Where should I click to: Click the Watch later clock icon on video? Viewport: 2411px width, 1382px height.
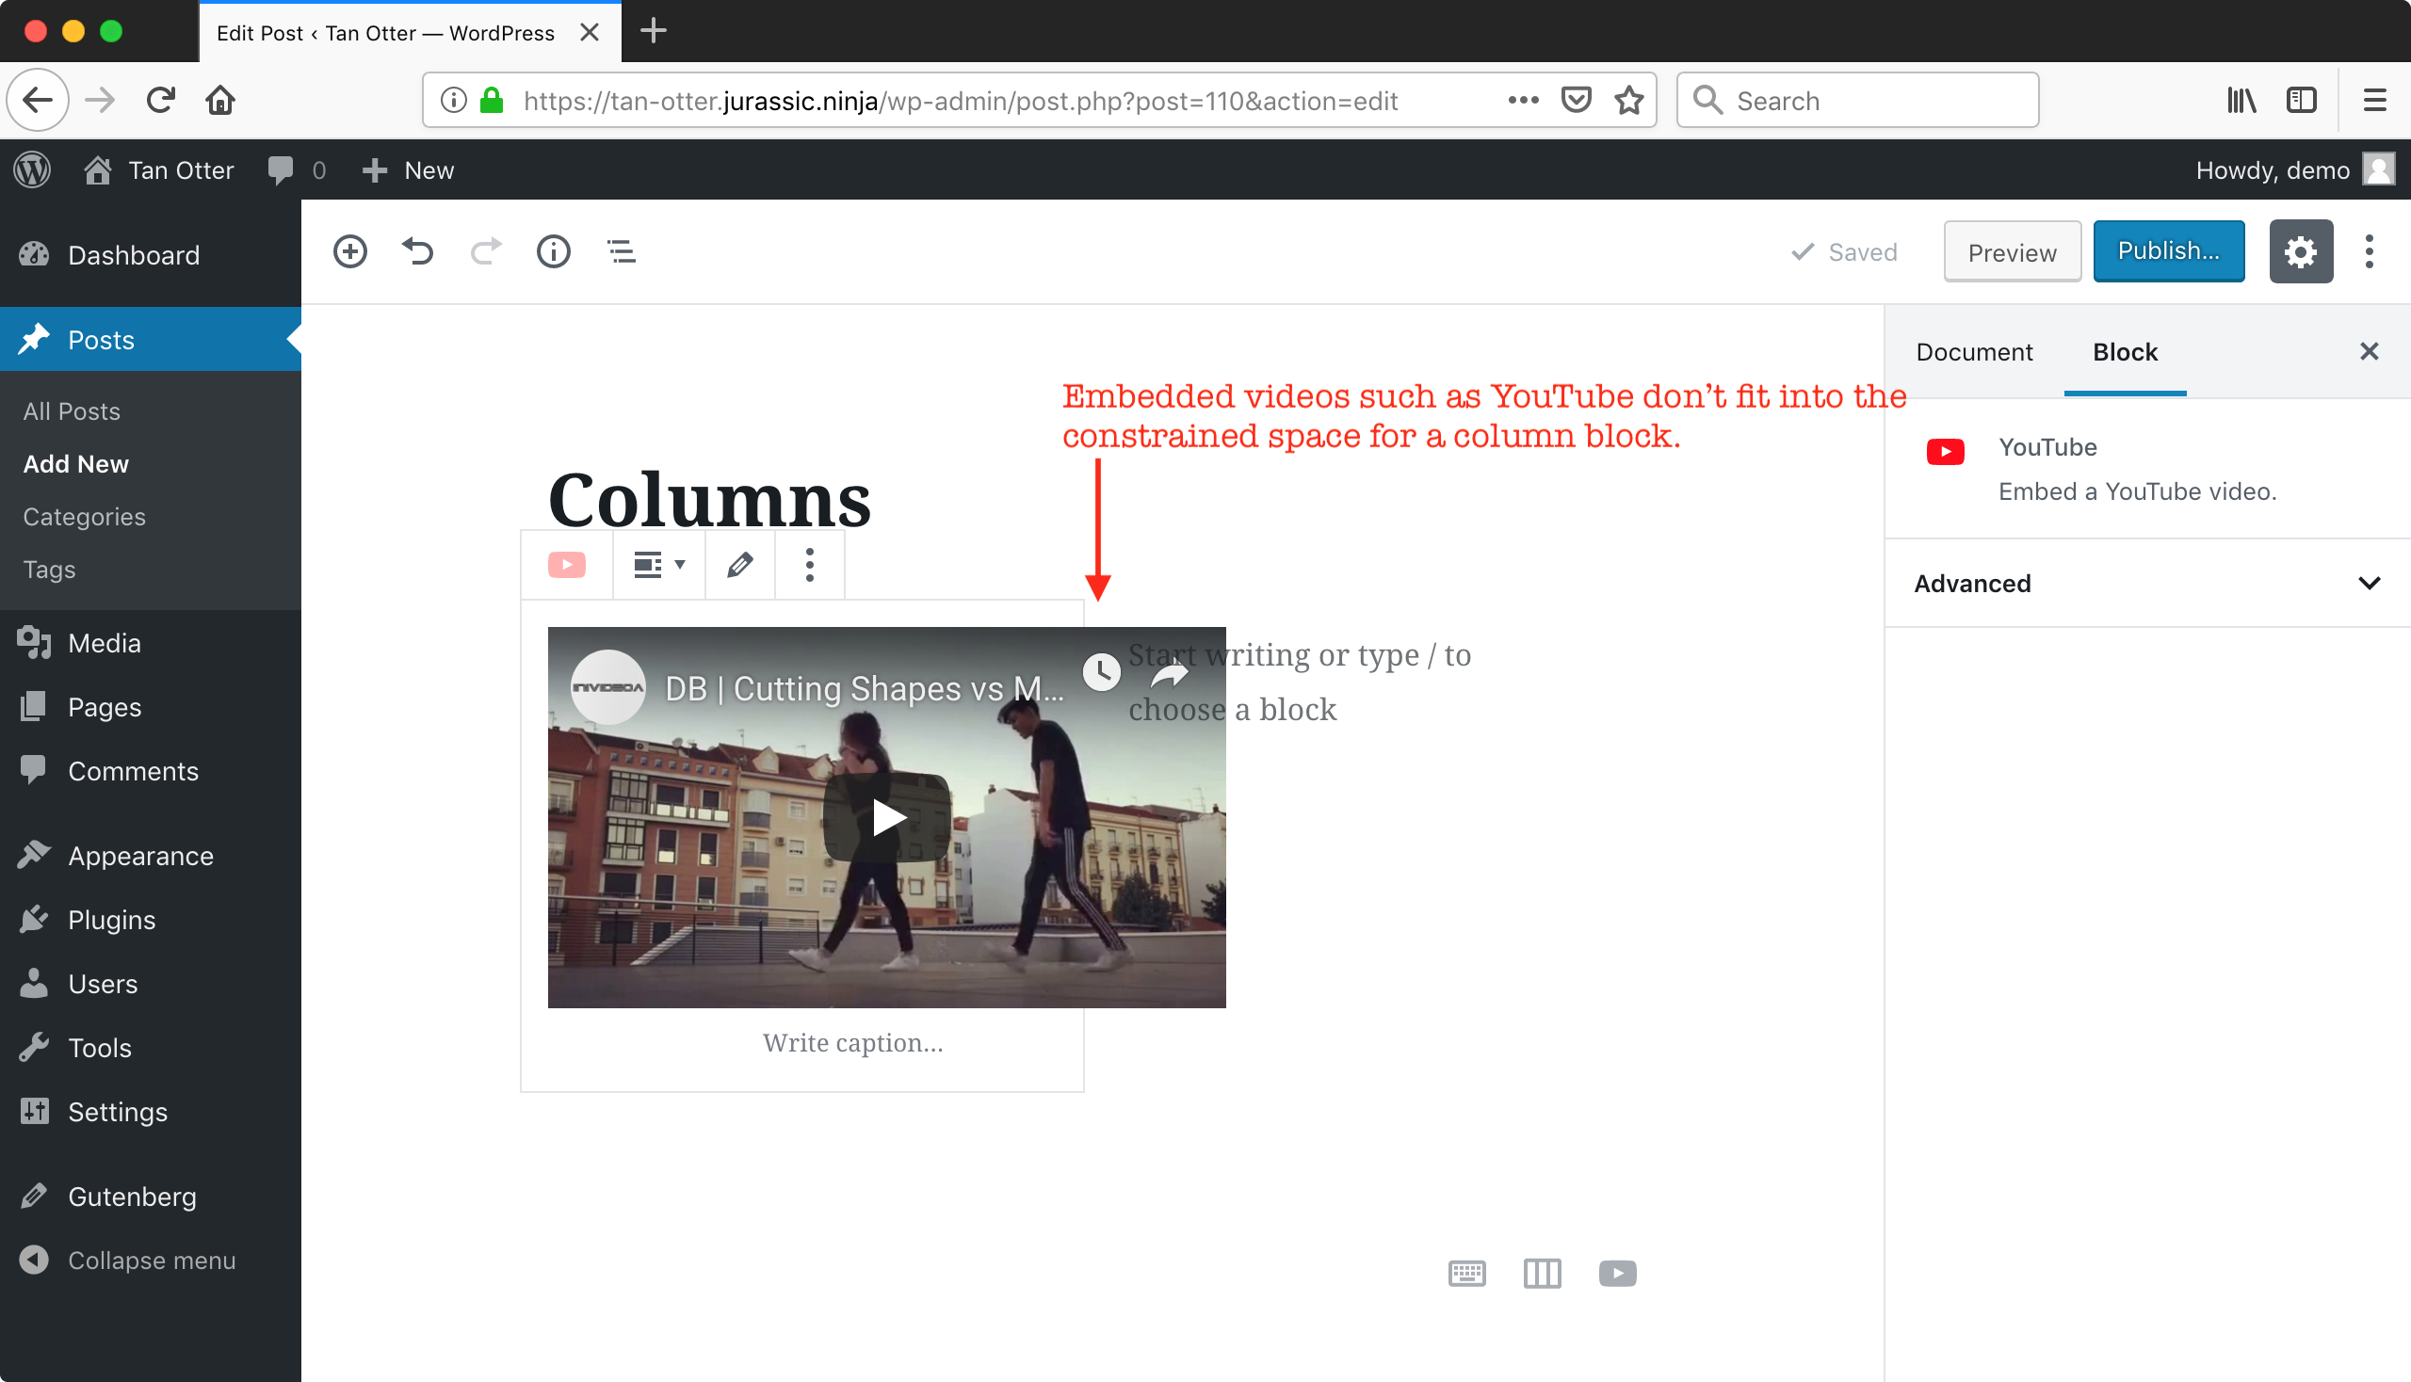point(1102,672)
